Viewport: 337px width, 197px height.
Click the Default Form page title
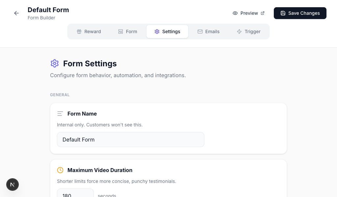tap(48, 10)
